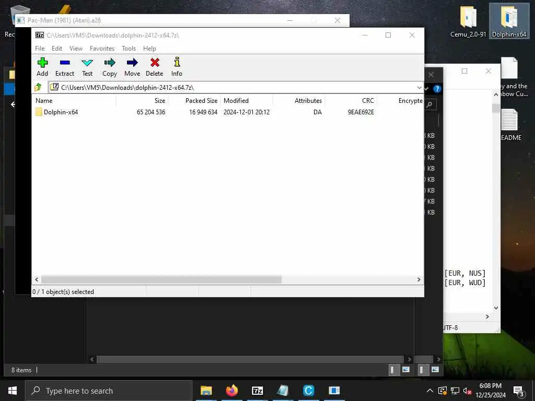535x401 pixels.
Task: Click the Stella emulator taskbar icon
Action: [334, 391]
